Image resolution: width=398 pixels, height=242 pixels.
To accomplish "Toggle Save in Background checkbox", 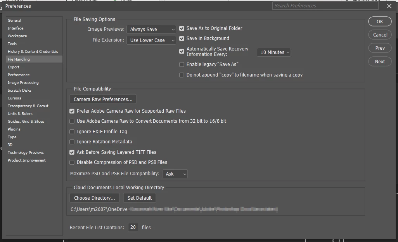I will coord(182,38).
